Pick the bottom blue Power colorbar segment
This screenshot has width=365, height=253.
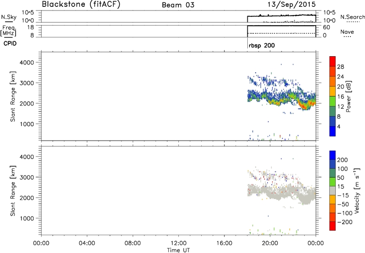point(333,131)
